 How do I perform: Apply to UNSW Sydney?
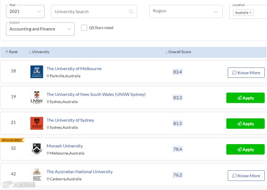(245, 98)
